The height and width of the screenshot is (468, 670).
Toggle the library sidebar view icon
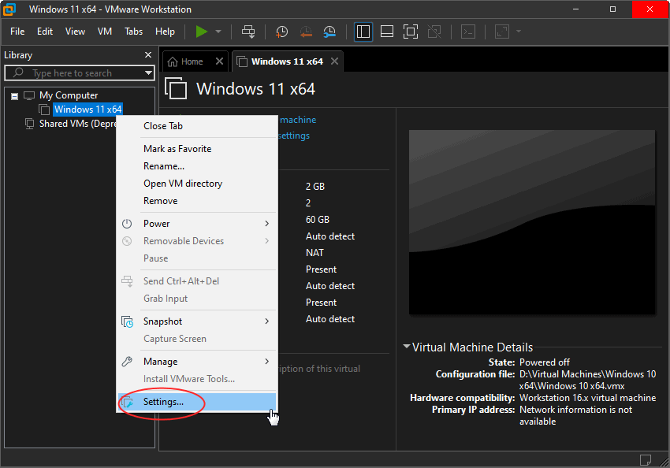click(363, 32)
